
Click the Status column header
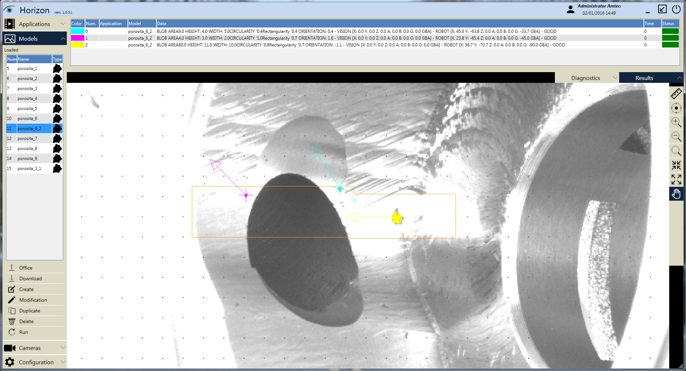coord(670,24)
